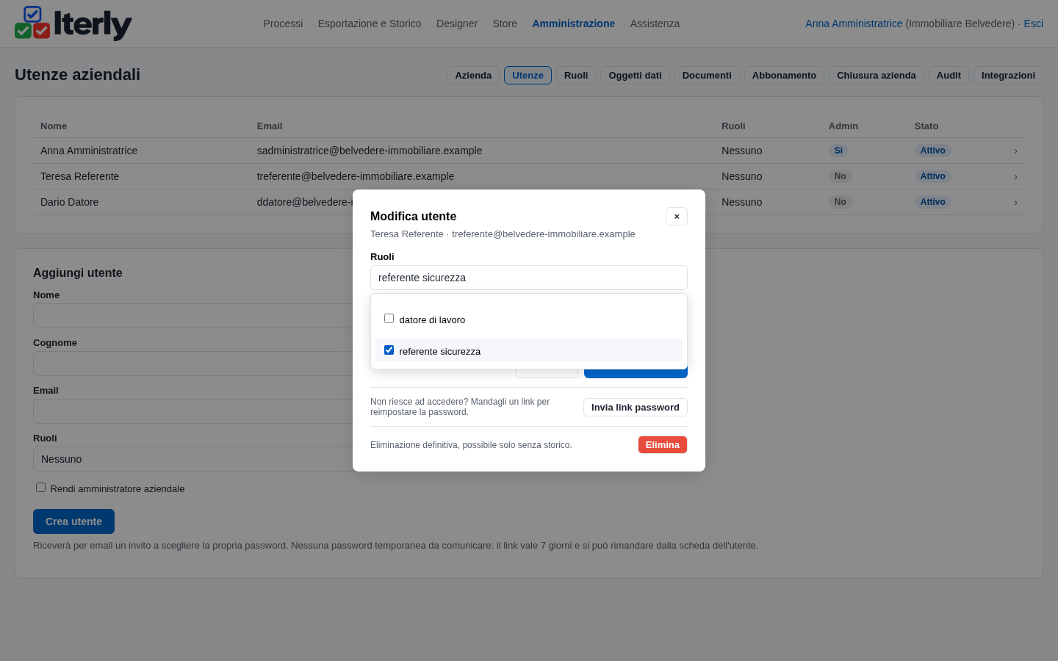Screen dimensions: 1058x661
Task: Click the Iterly logo
Action: pyautogui.click(x=73, y=24)
